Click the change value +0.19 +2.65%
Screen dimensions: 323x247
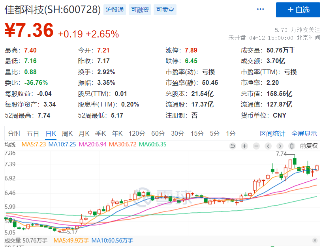point(88,34)
